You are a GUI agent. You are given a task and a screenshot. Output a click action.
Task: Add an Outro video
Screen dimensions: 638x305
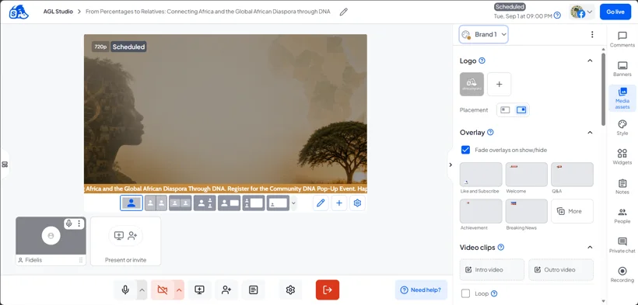561,269
